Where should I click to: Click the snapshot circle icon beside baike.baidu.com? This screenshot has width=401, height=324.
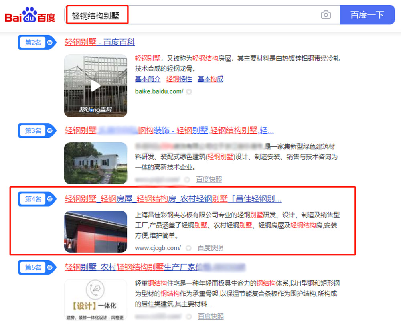coord(188,91)
